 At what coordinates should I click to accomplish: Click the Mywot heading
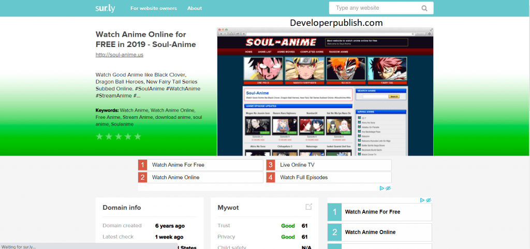click(228, 208)
